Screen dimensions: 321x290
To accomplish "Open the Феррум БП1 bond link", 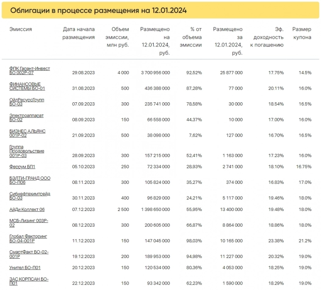I will coord(22,167).
